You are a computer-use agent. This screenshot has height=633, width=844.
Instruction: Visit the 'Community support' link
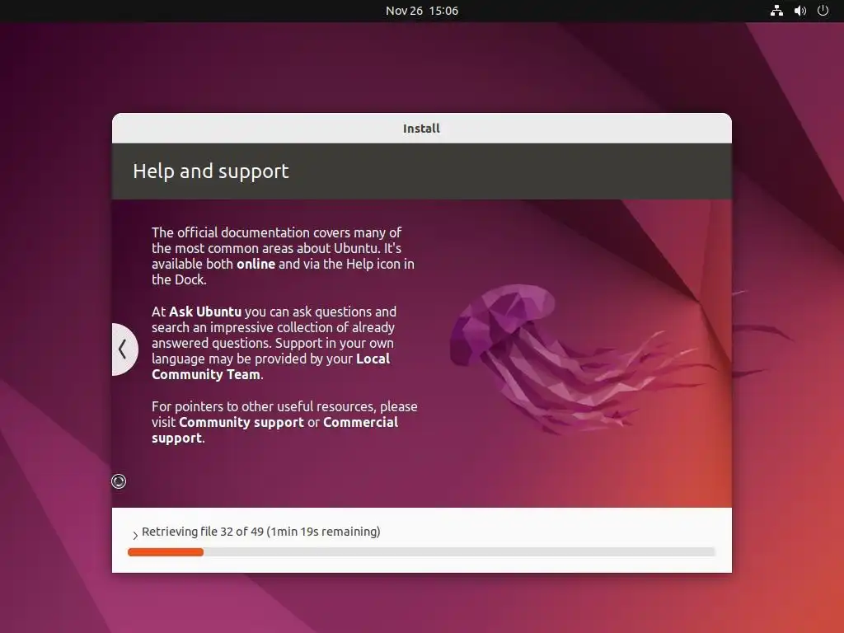coord(241,422)
